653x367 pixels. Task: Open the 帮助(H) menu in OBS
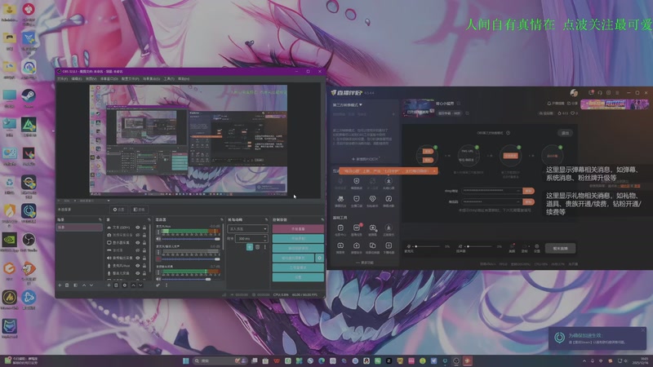coord(184,78)
